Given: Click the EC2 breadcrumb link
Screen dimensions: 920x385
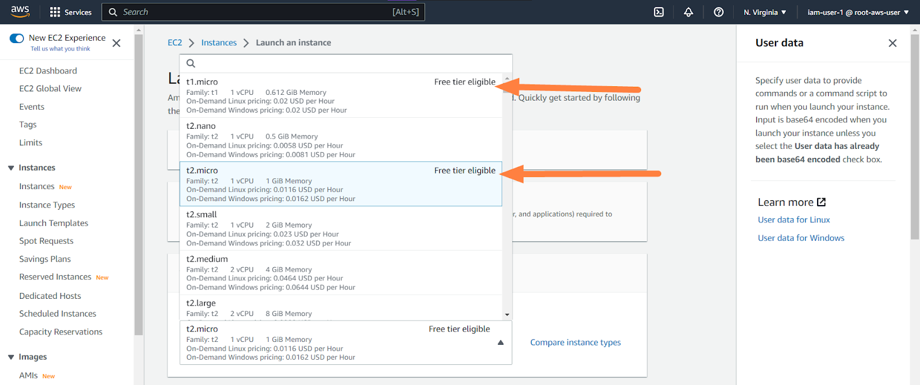Looking at the screenshot, I should coord(175,43).
